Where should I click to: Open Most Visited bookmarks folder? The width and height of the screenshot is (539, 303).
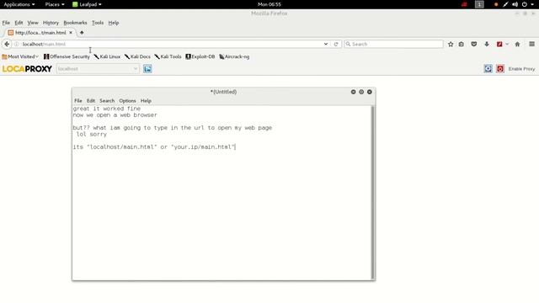[20, 56]
